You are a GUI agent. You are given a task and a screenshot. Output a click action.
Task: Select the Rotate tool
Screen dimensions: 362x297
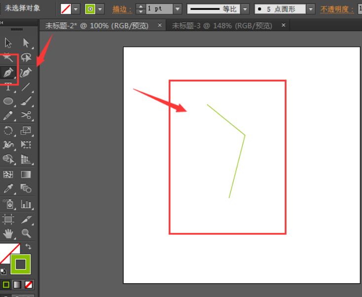point(8,130)
